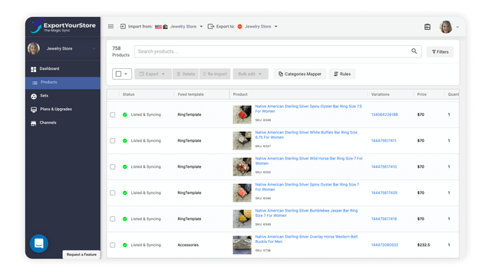Open the chat support bubble icon
This screenshot has width=491, height=276.
point(39,244)
